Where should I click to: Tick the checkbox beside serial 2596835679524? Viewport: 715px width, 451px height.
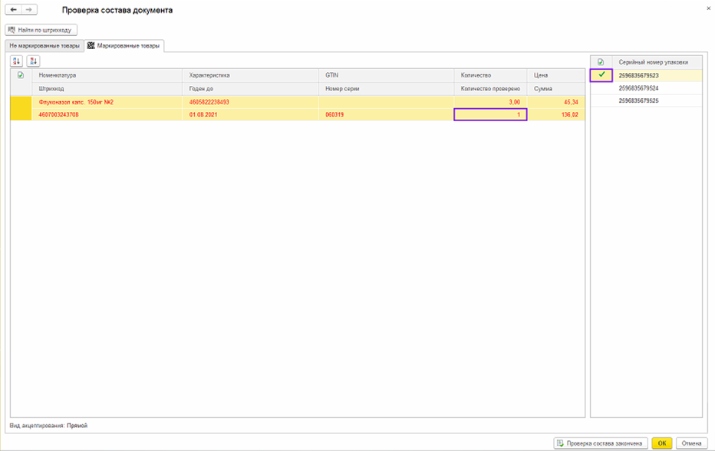click(x=601, y=88)
